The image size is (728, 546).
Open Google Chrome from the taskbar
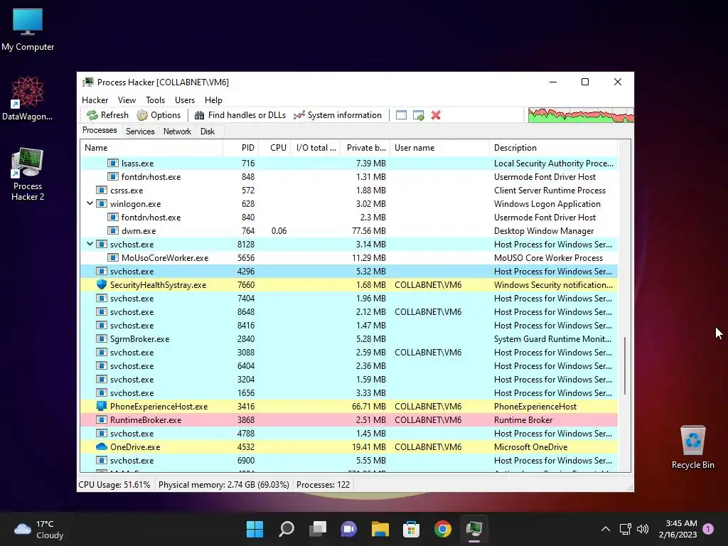click(443, 529)
